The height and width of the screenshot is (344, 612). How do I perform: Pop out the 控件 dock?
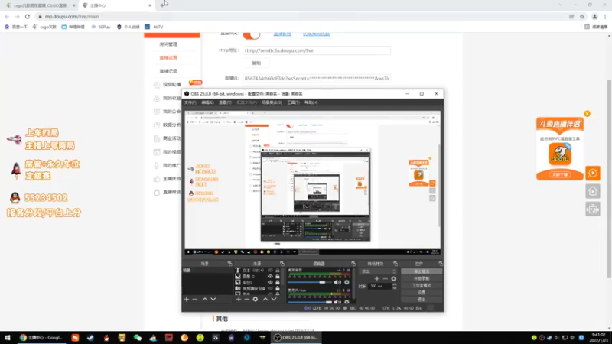tap(441, 264)
